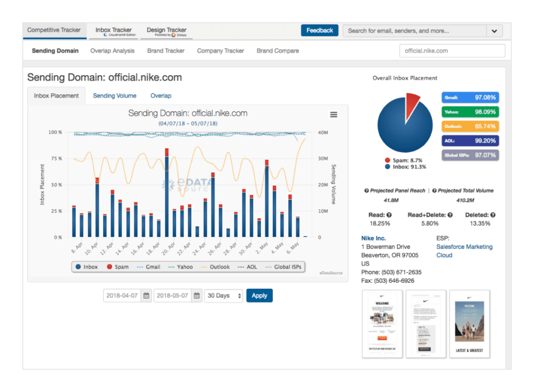Toggle the Spam series in chart legend

(x=117, y=267)
